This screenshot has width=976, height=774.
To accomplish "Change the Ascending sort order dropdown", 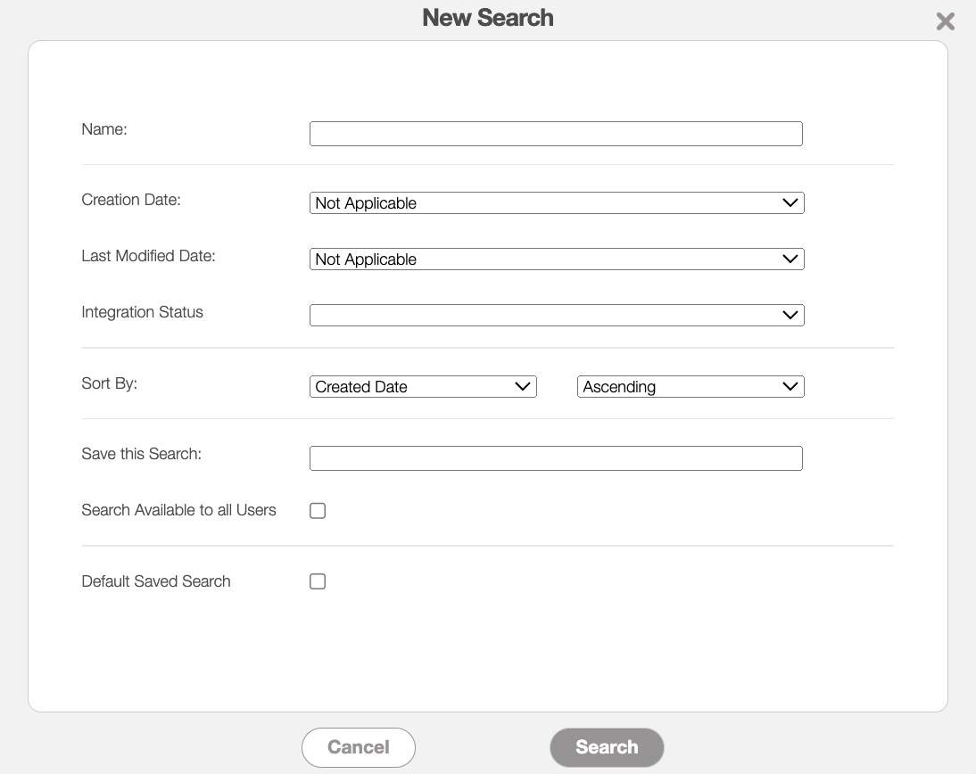I will point(691,387).
